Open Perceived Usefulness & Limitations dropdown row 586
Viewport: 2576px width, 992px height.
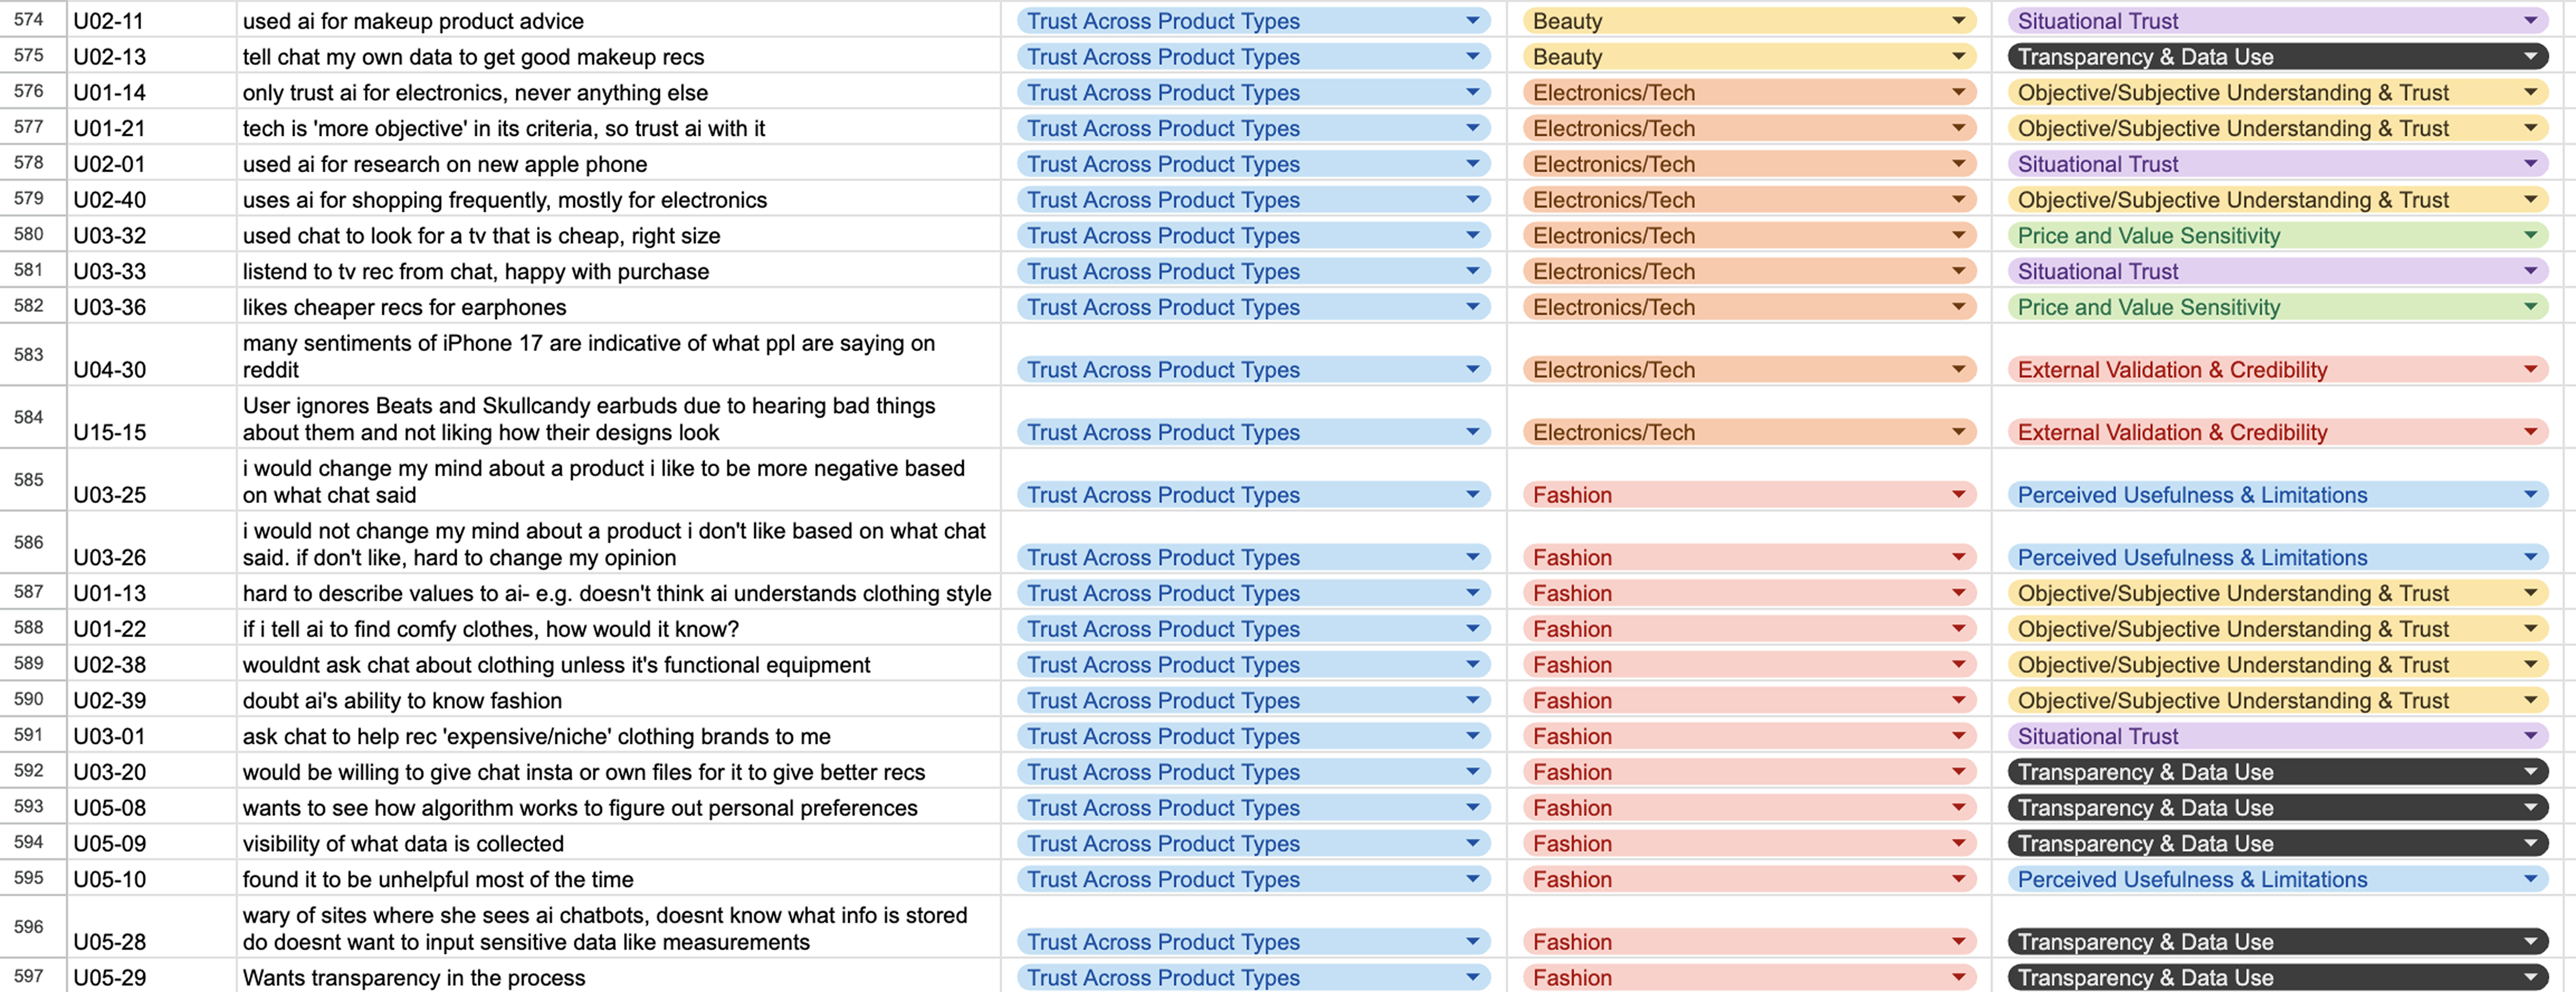coord(2530,558)
